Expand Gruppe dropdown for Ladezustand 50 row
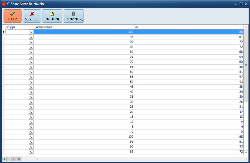The height and width of the screenshot is (163, 250). pyautogui.click(x=31, y=82)
